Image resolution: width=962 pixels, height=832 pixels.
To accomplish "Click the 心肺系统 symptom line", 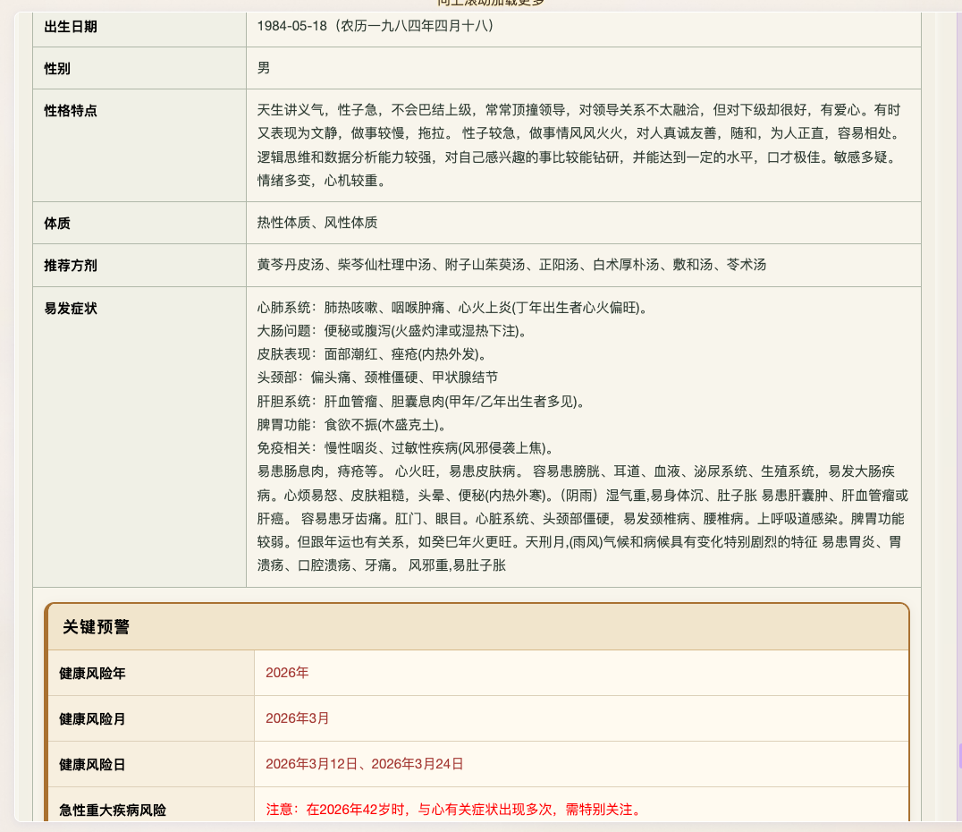I will pyautogui.click(x=452, y=308).
